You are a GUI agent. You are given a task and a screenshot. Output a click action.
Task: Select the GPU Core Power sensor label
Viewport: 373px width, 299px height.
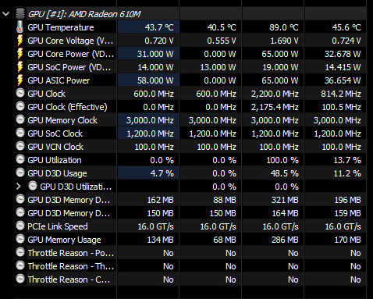(x=71, y=54)
